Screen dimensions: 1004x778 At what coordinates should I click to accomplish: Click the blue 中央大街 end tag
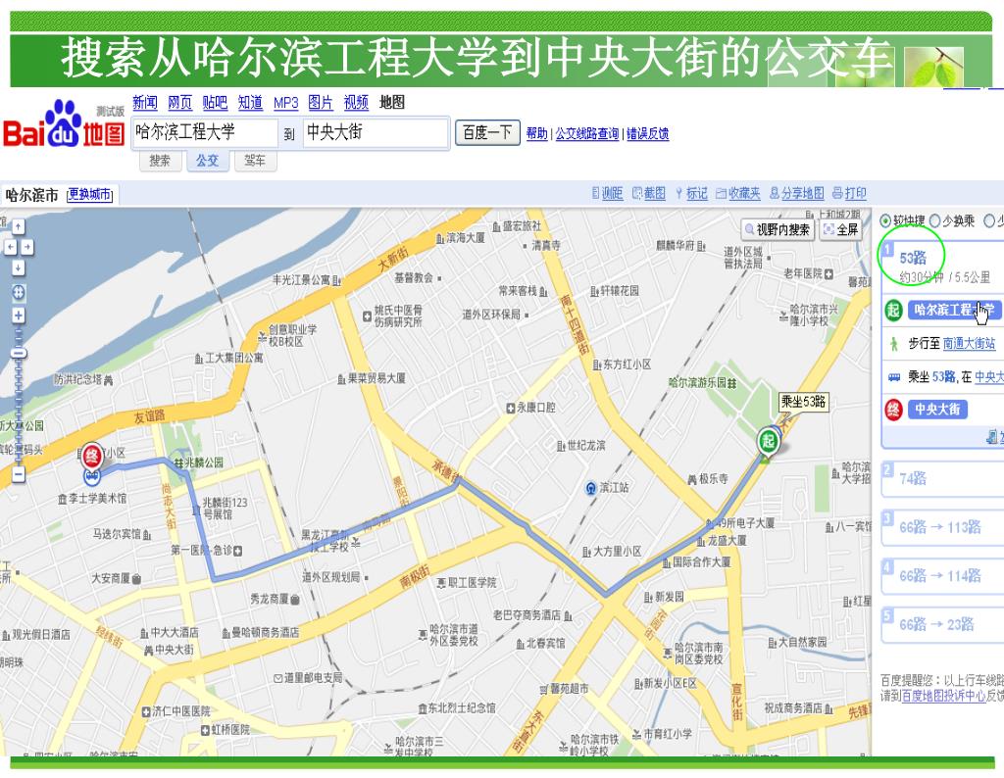[x=937, y=410]
